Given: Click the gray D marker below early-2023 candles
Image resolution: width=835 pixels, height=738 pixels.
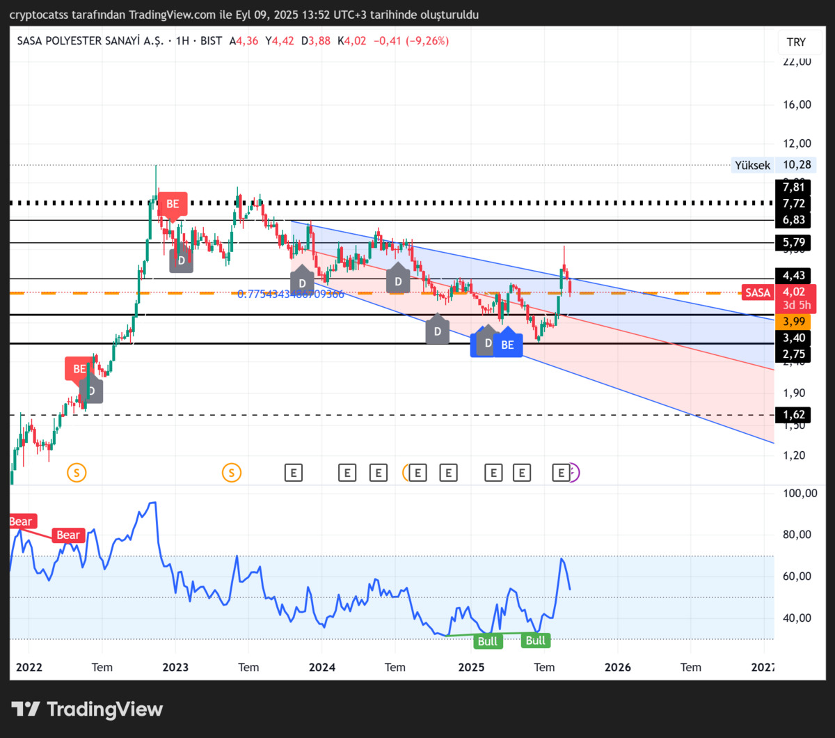Looking at the screenshot, I should point(181,258).
